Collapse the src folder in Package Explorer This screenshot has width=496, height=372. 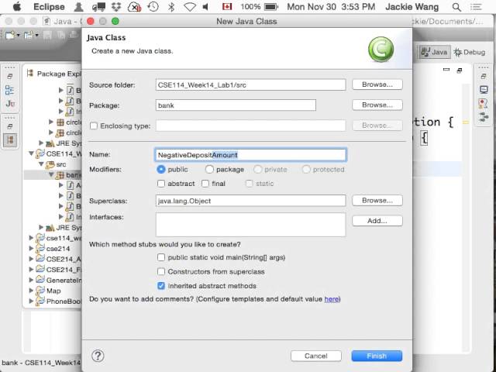[41, 164]
